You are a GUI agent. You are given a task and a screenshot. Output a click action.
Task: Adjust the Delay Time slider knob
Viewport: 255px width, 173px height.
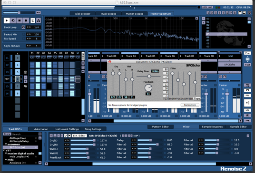point(149,76)
